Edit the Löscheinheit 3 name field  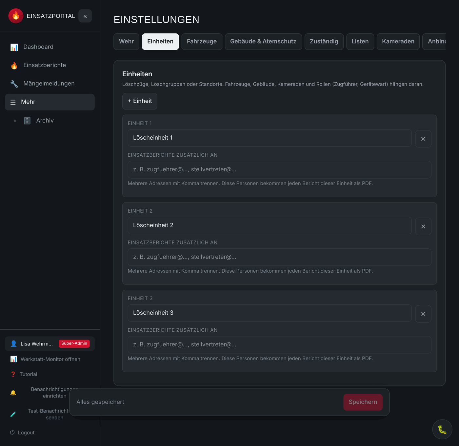[x=269, y=313]
